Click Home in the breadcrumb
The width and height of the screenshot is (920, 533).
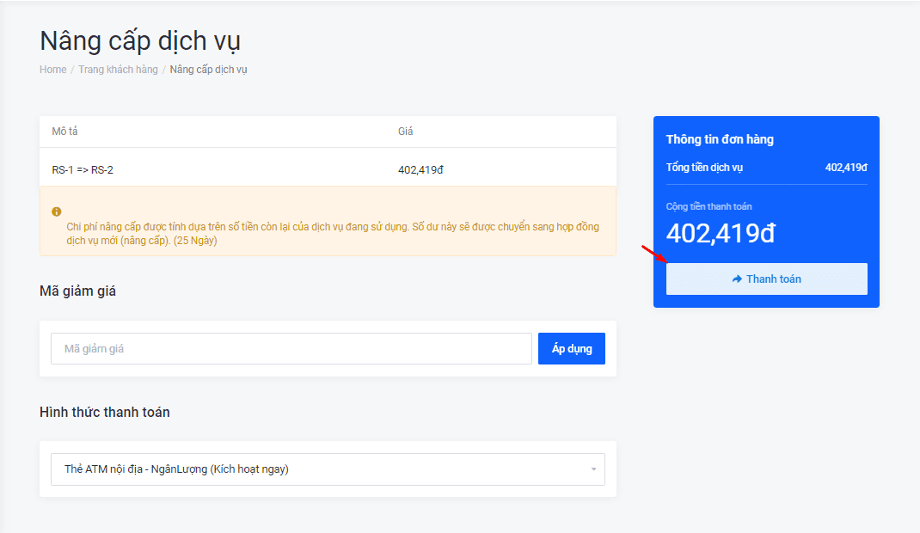[52, 70]
